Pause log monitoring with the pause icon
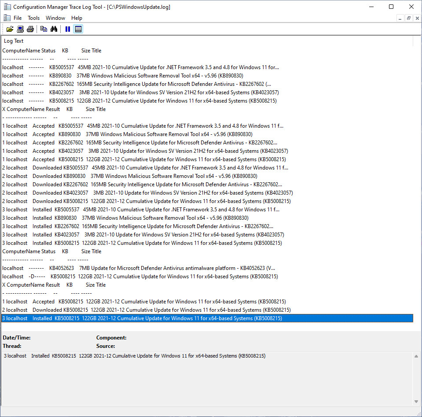Image resolution: width=422 pixels, height=417 pixels. click(68, 29)
